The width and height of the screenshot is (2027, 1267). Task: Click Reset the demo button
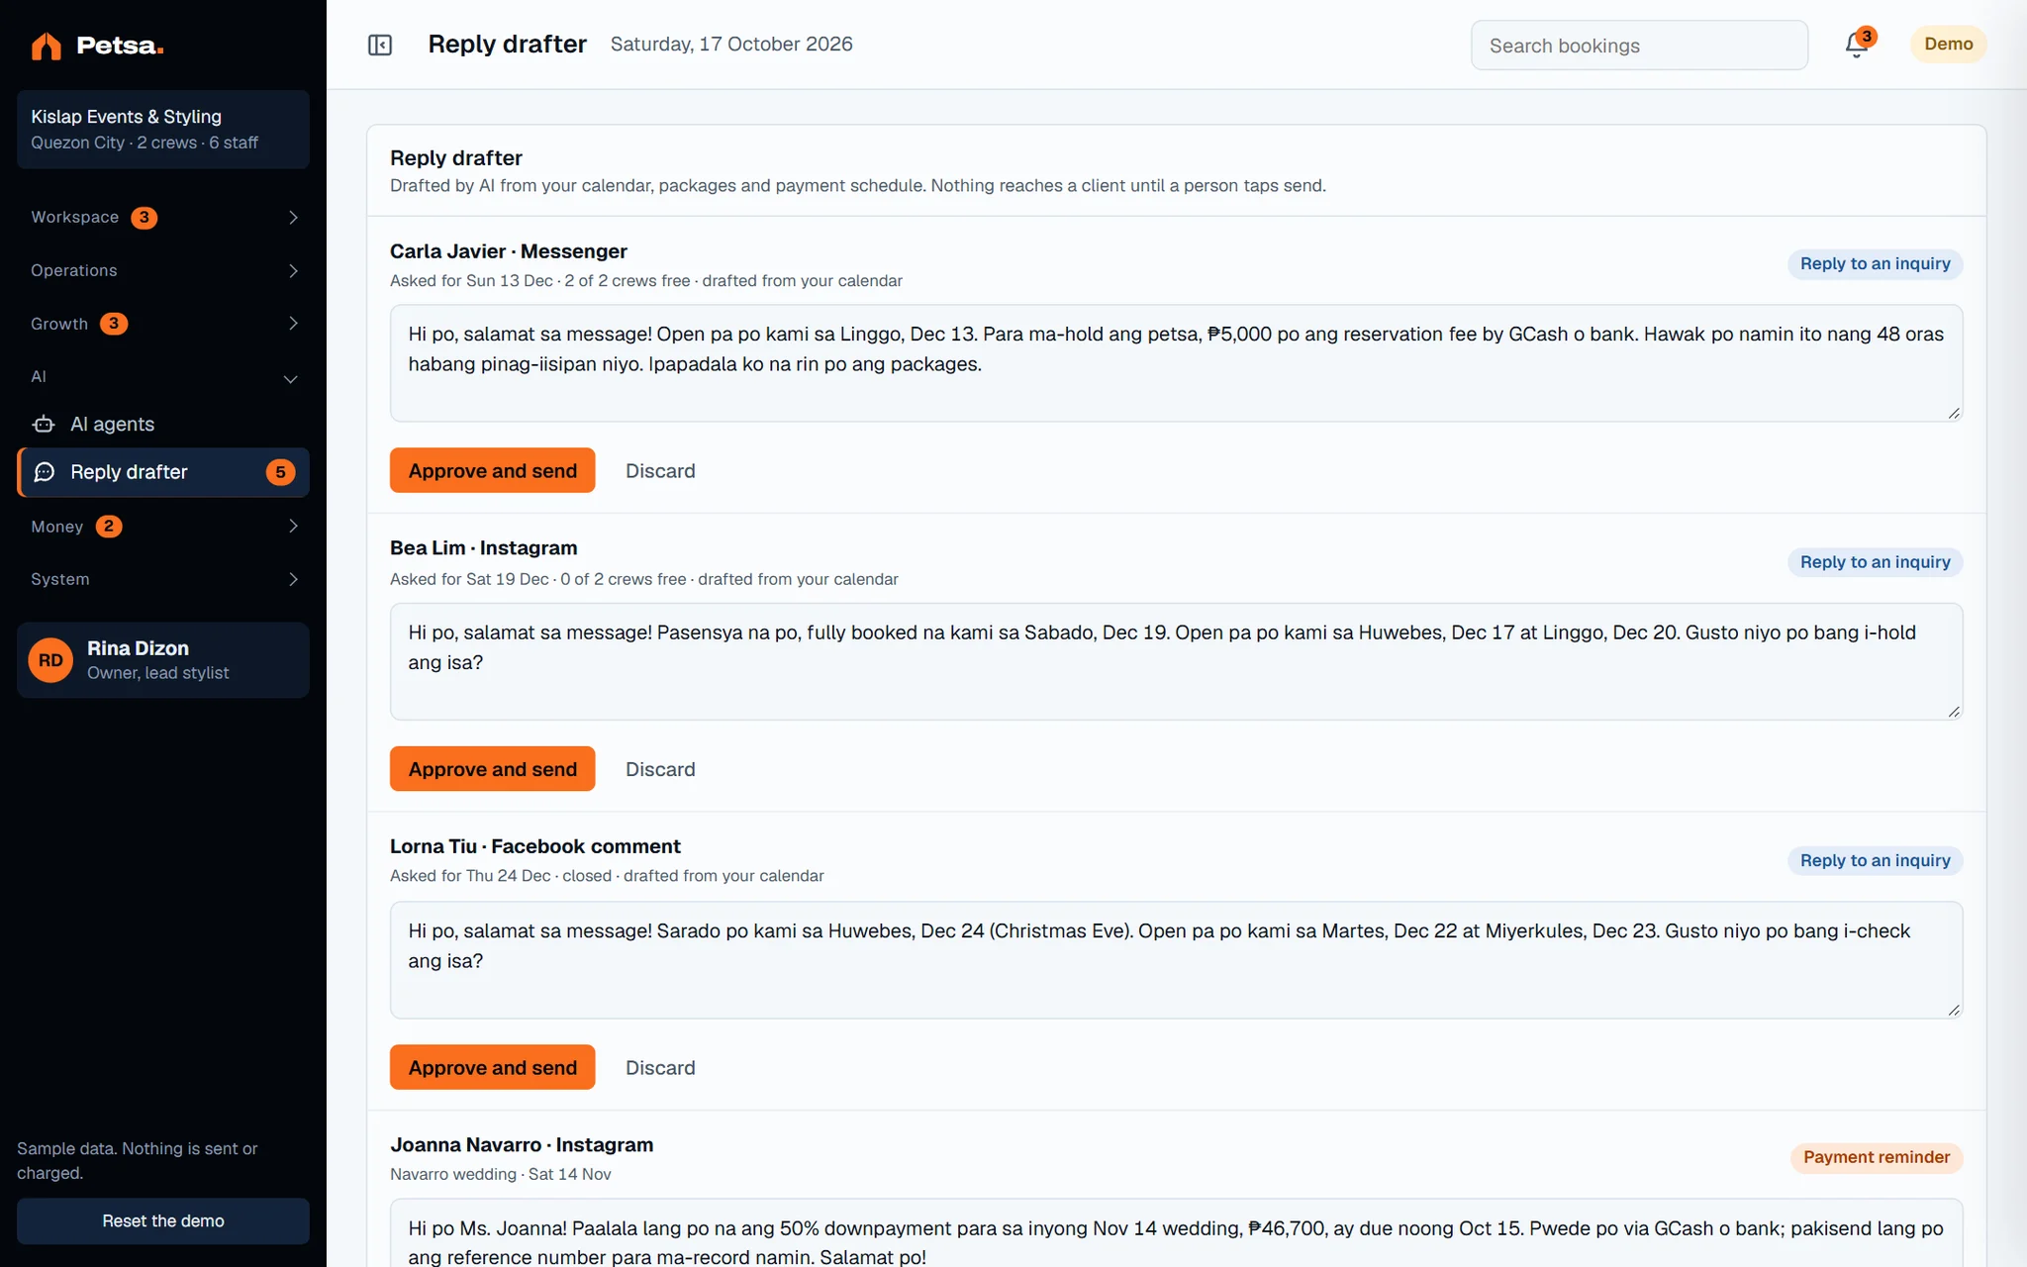(163, 1220)
